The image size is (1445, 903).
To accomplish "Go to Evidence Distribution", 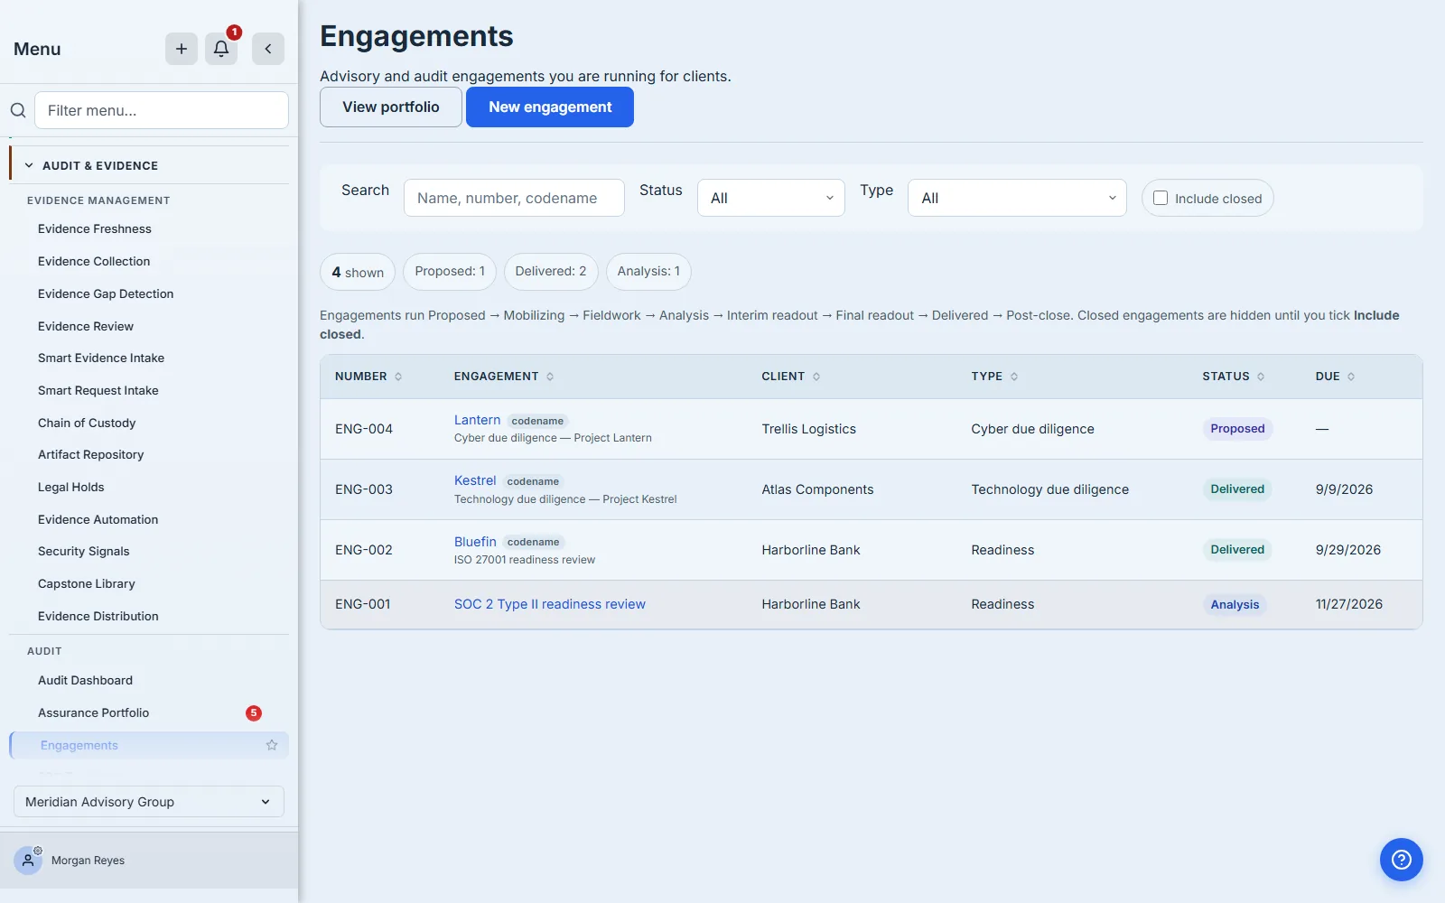I will 98,617.
